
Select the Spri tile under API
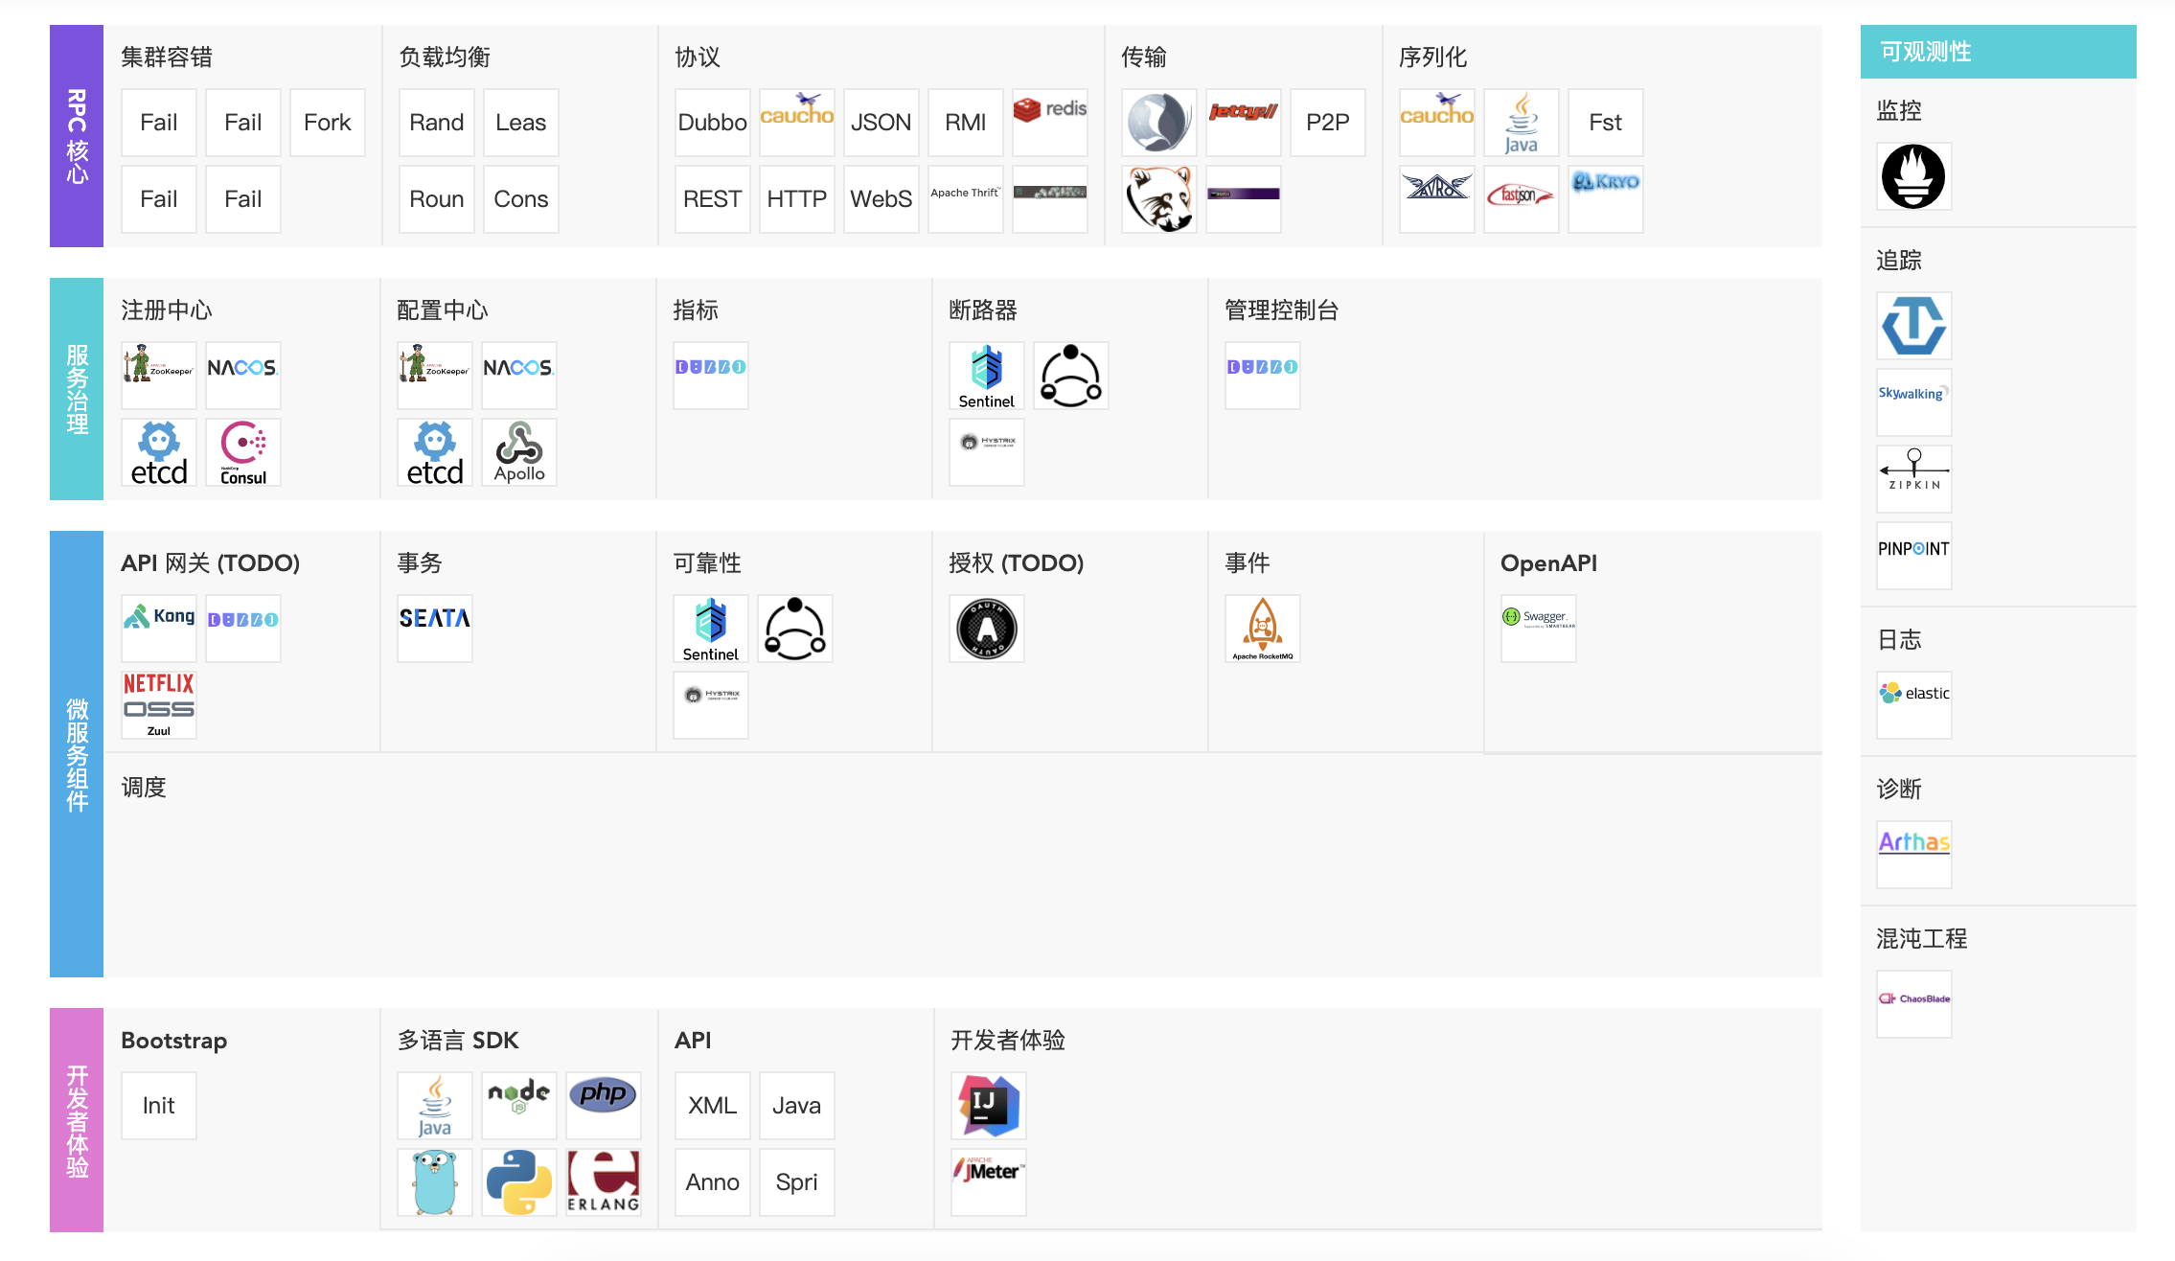click(796, 1182)
